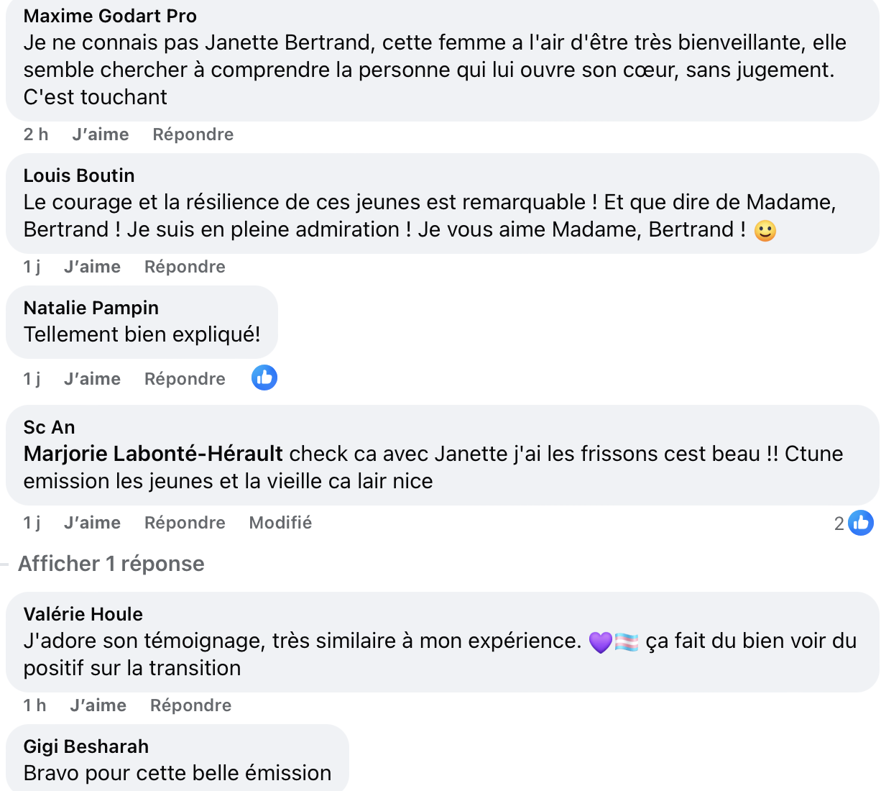Viewport: 881px width, 791px height.
Task: Open Maxime Godart Pro's profile
Action: pyautogui.click(x=109, y=16)
